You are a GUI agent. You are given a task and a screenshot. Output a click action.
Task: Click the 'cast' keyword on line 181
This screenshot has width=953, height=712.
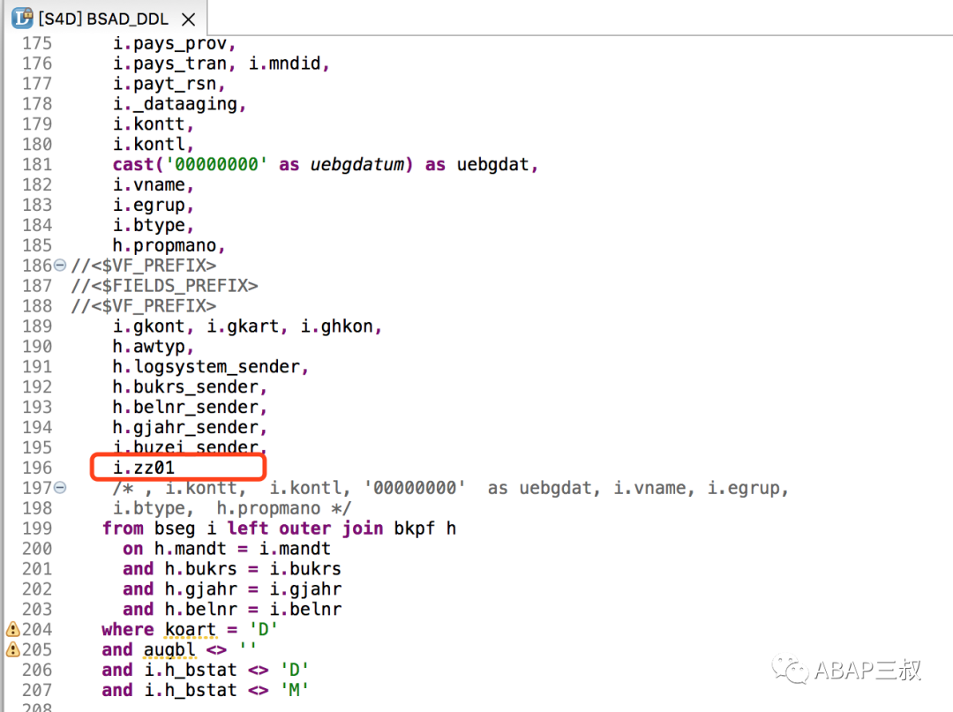(x=134, y=164)
